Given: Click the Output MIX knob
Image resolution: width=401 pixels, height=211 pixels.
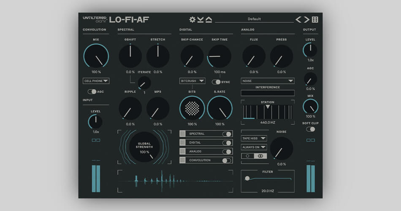Looking at the screenshot, I should point(311,106).
